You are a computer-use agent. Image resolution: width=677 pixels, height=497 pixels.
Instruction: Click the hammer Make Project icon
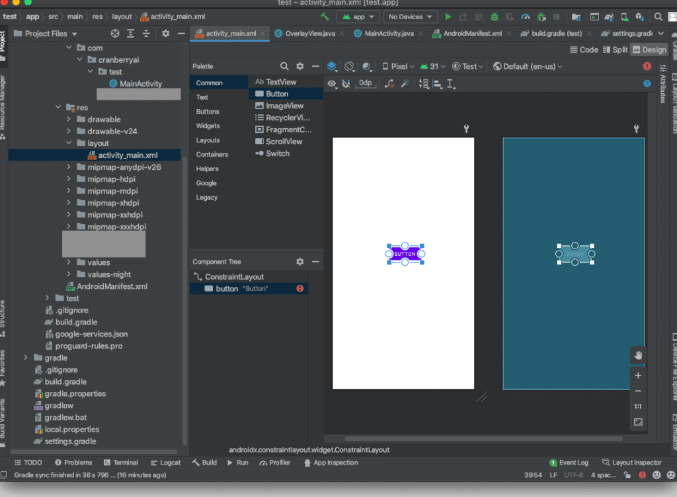pyautogui.click(x=325, y=17)
